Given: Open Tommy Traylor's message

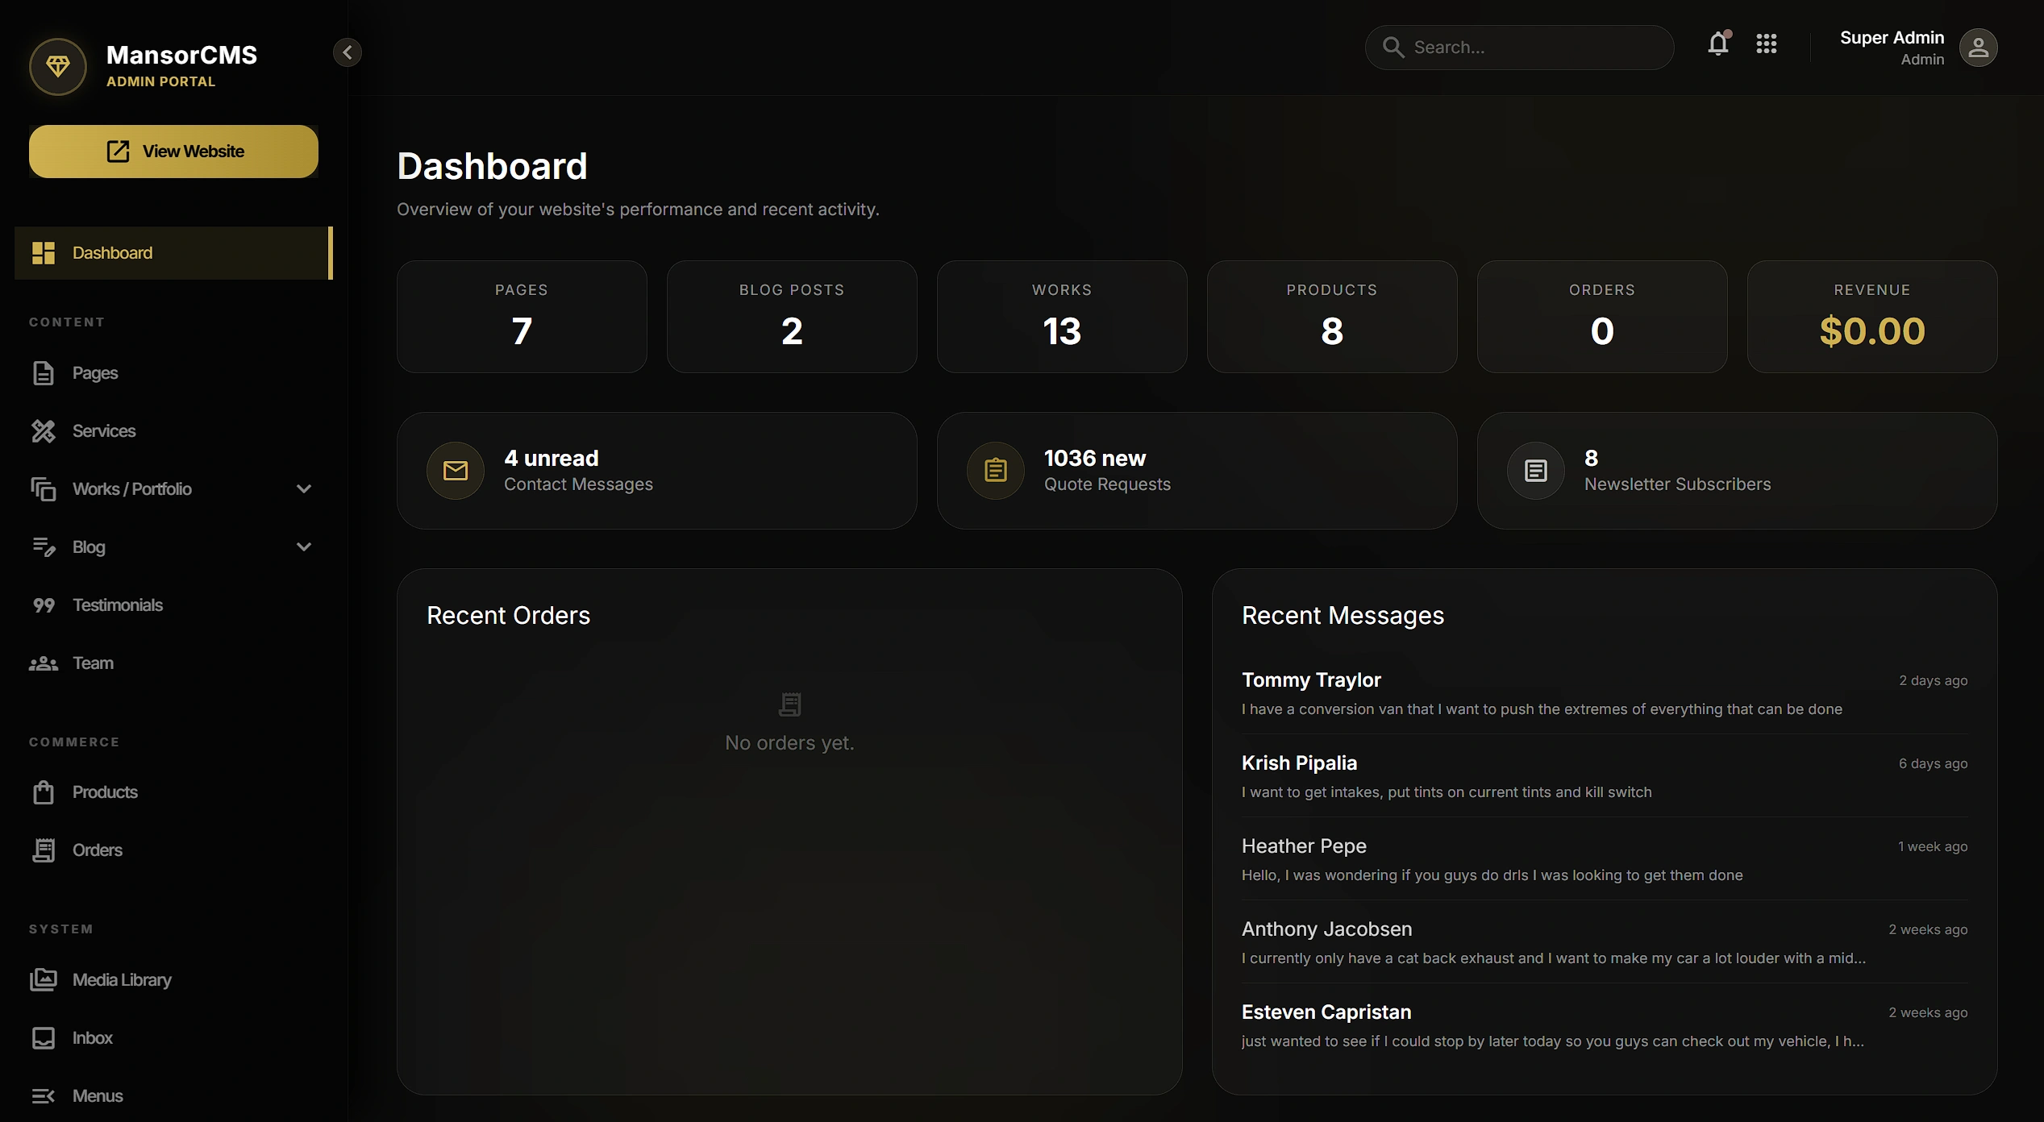Looking at the screenshot, I should (x=1605, y=694).
